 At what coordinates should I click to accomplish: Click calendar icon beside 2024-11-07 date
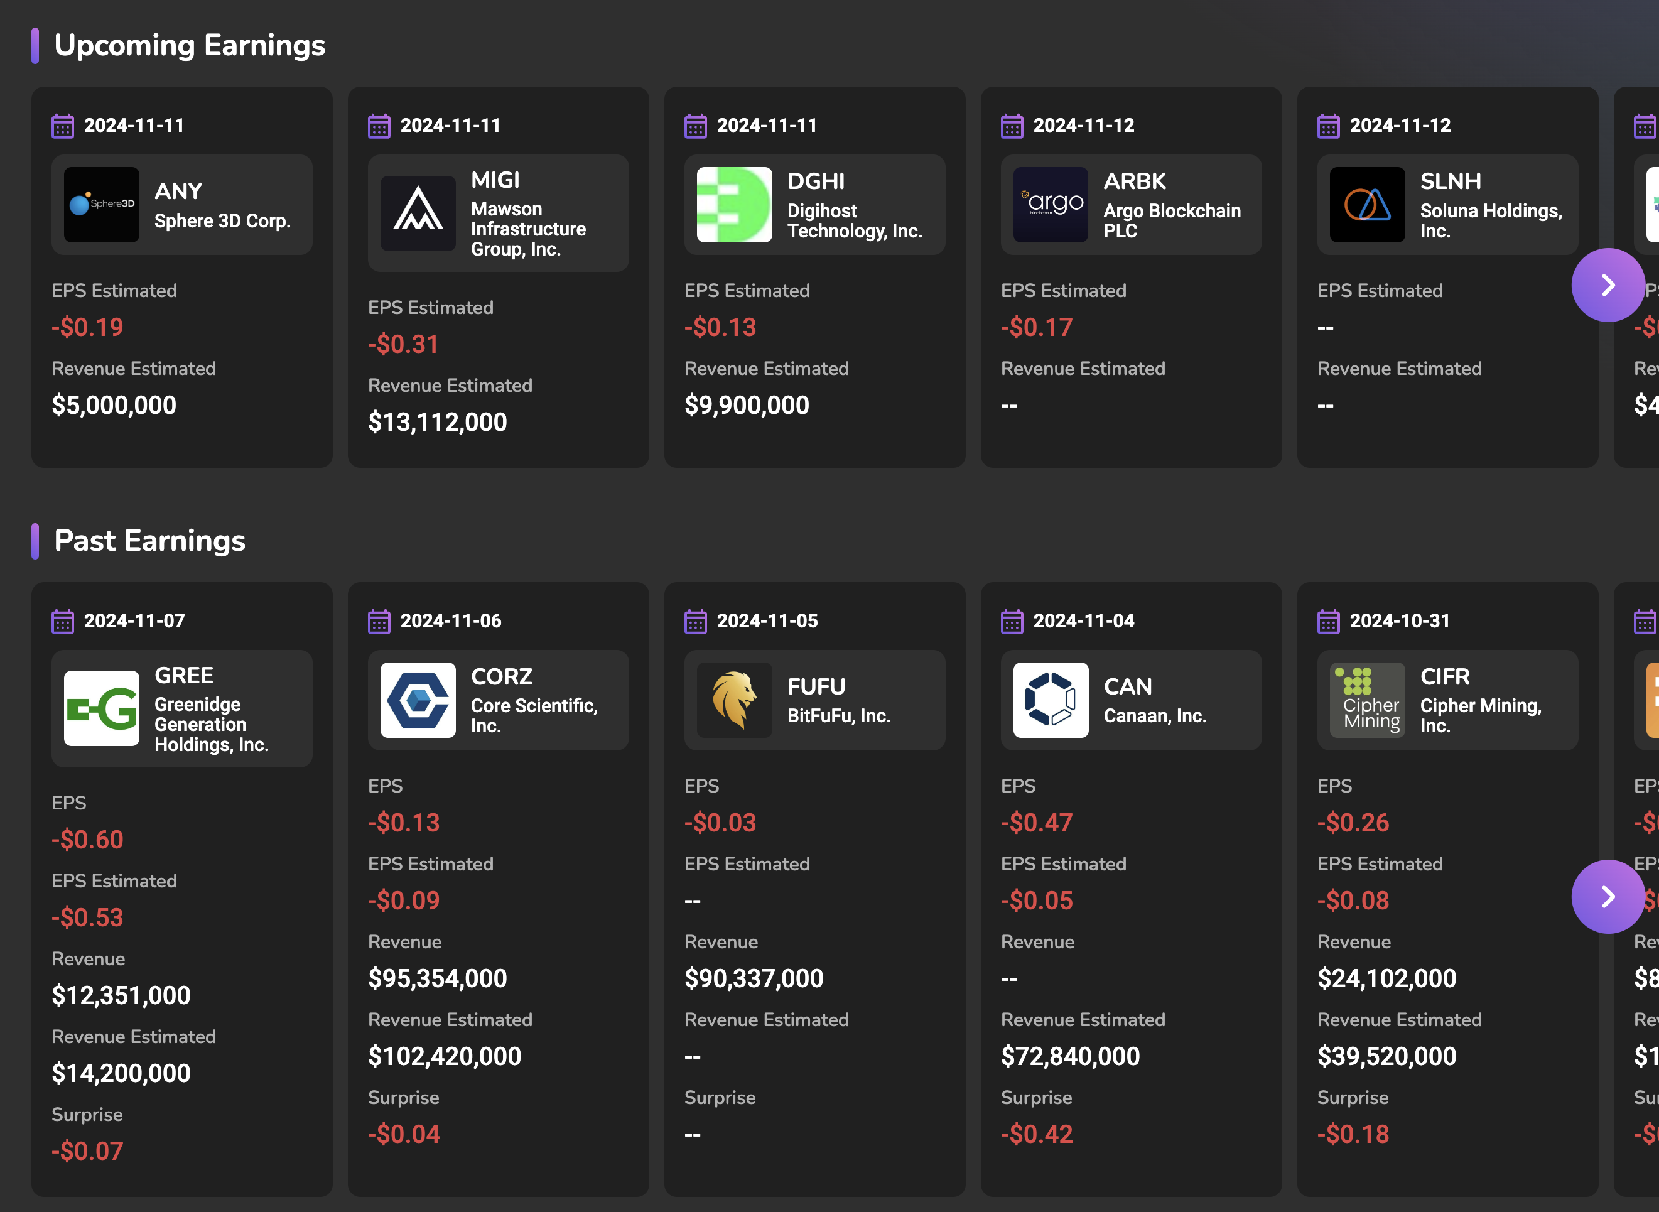click(63, 622)
